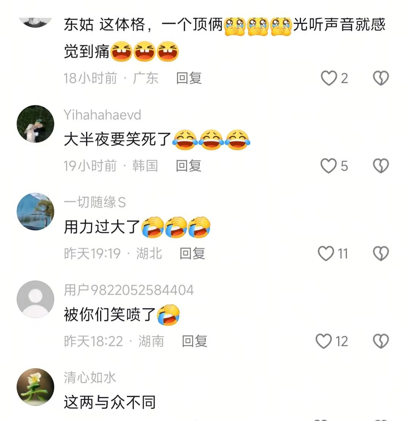409x421 pixels.
Task: Reply to the comment from 广东
Action: pyautogui.click(x=189, y=78)
